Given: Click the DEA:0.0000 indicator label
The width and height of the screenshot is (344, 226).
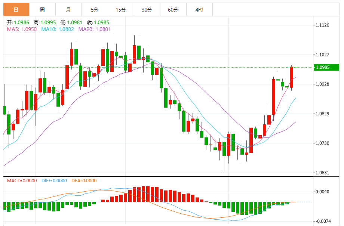Looking at the screenshot, I should click(84, 181).
